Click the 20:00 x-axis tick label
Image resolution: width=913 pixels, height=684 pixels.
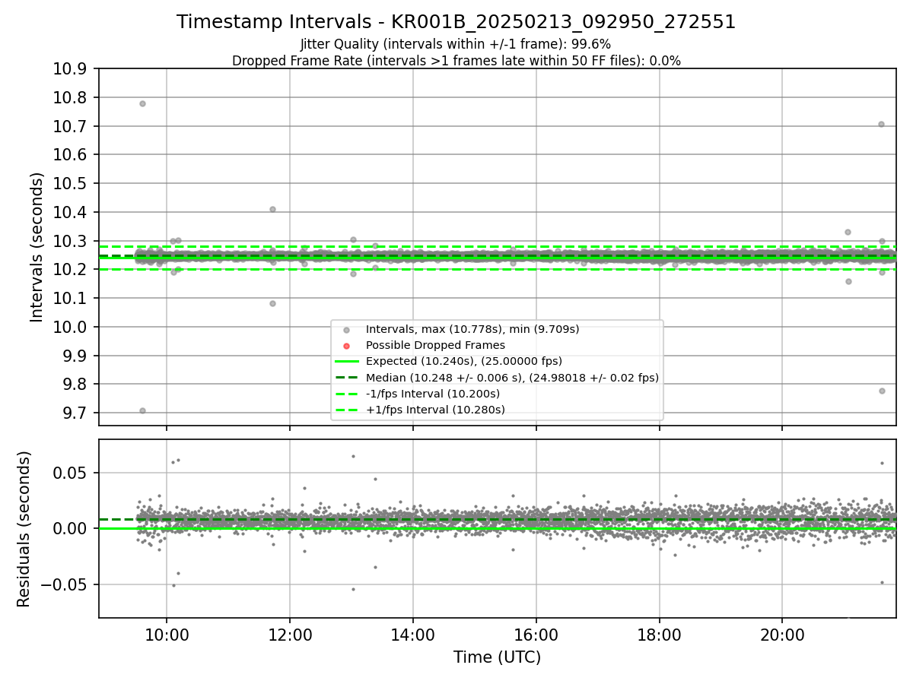pos(782,635)
